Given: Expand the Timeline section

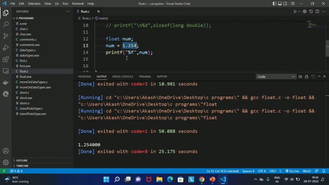Looking at the screenshot, I should click(22, 165).
